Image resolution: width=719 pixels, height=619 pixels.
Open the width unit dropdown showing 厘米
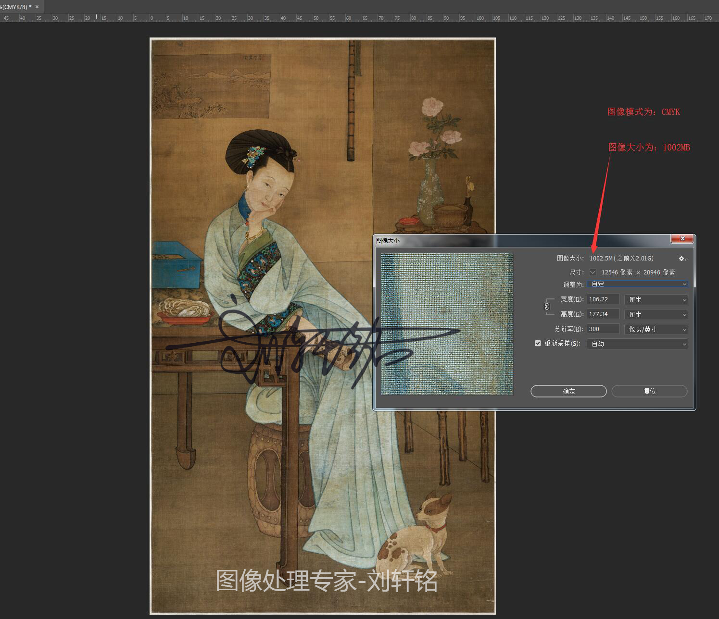pyautogui.click(x=656, y=299)
